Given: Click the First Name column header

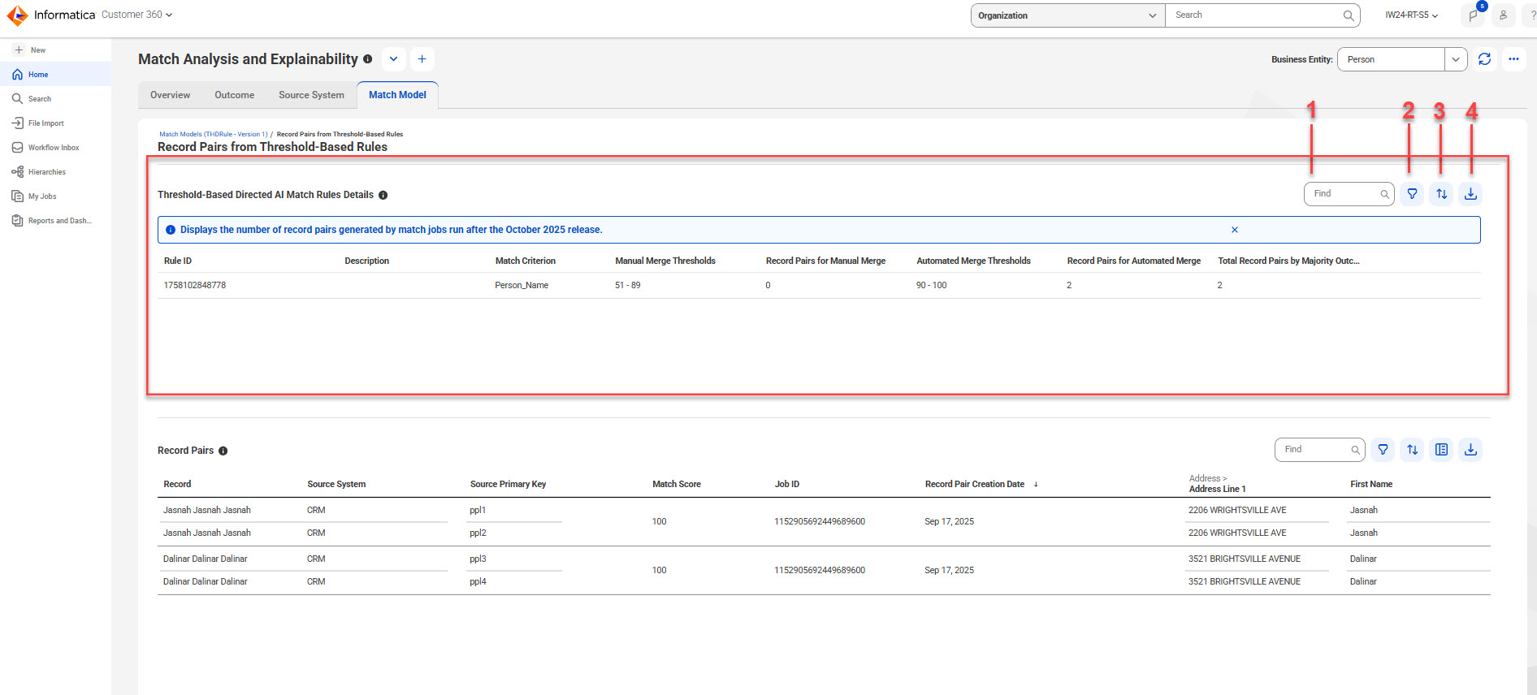Looking at the screenshot, I should coord(1371,484).
